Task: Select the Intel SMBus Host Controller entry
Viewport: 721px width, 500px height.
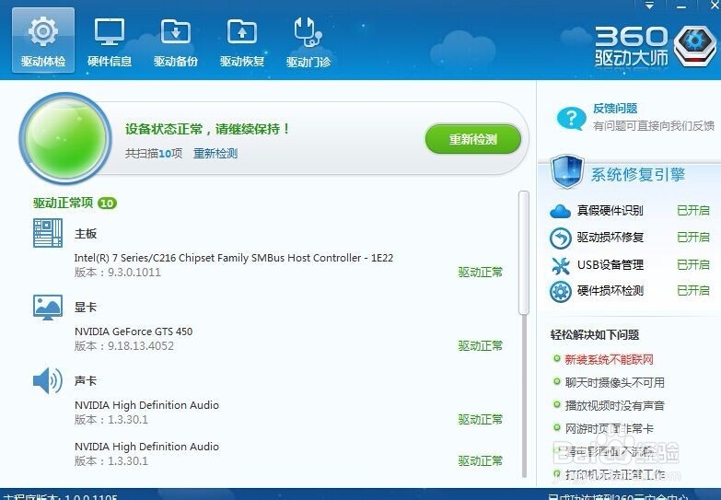Action: (x=234, y=258)
